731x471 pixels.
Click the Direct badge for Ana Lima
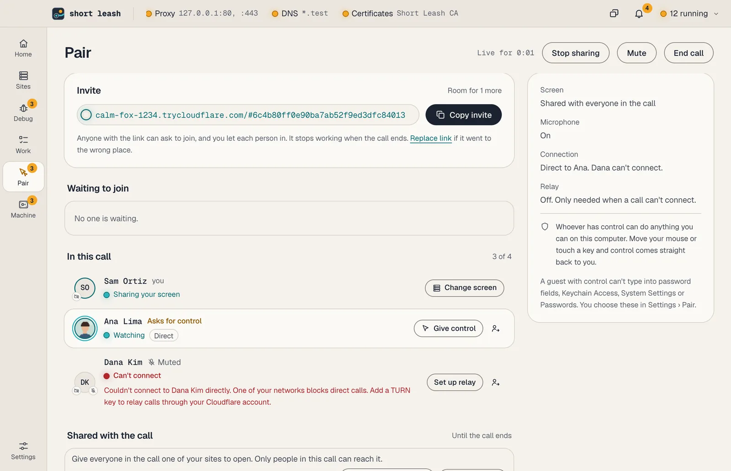(164, 336)
